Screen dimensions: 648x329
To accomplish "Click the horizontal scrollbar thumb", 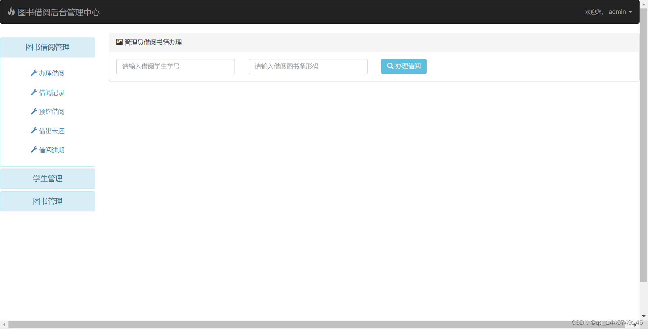I will pyautogui.click(x=316, y=325).
